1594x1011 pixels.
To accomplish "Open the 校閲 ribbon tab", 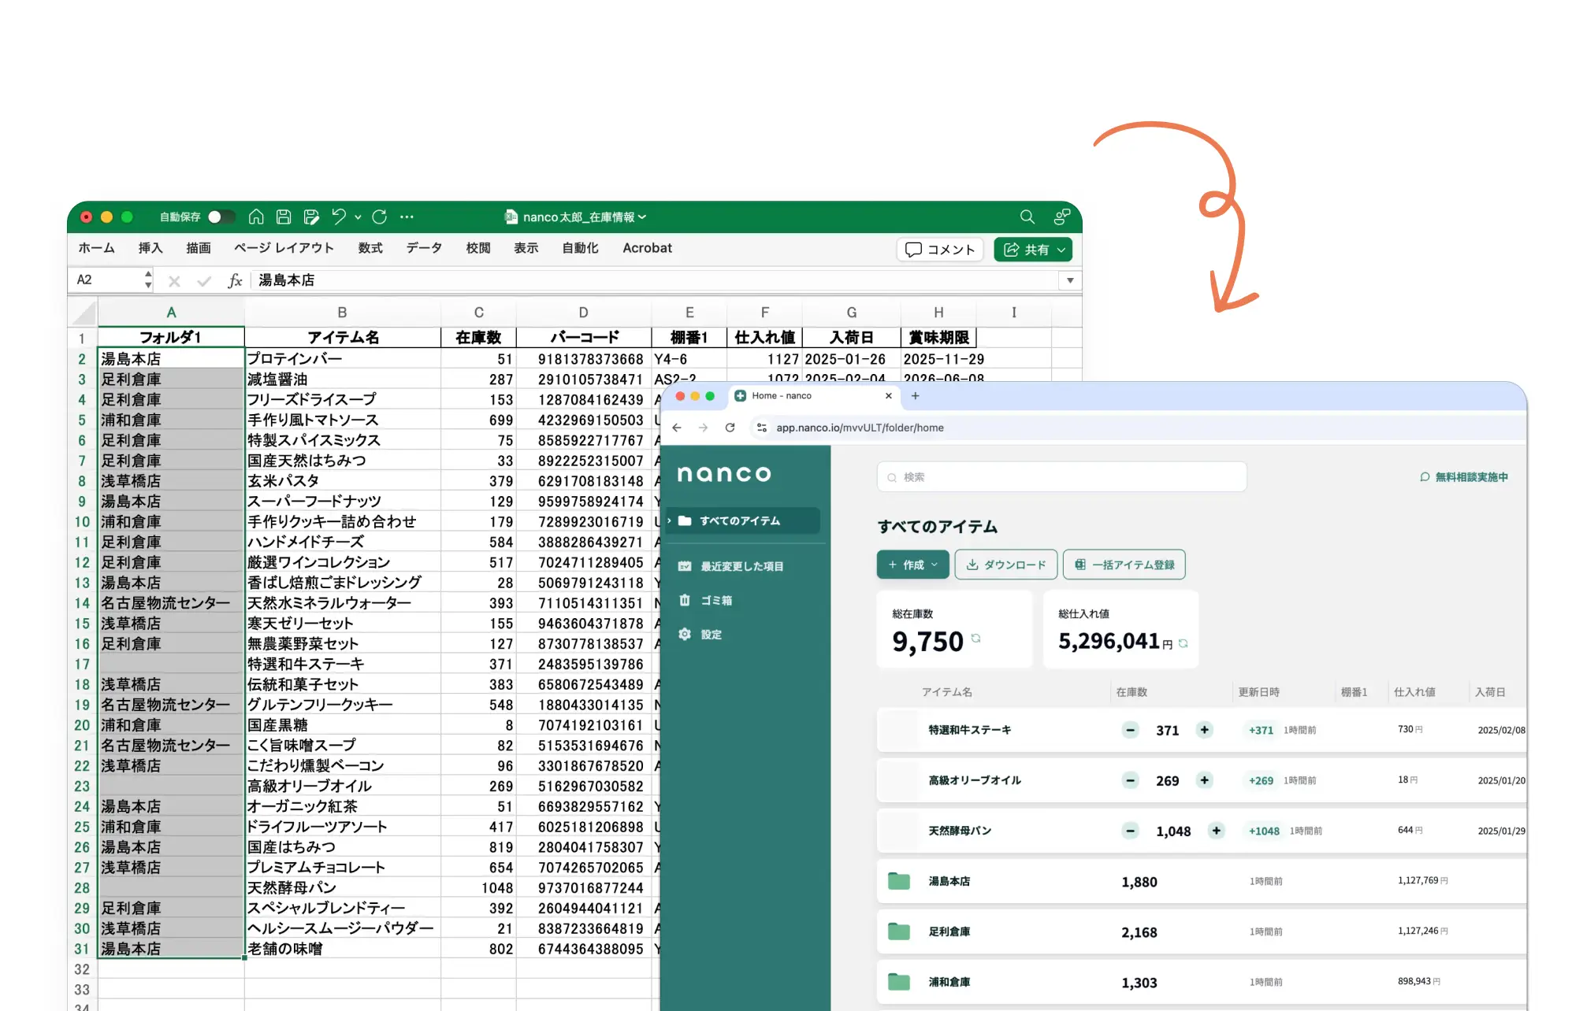I will coord(478,248).
